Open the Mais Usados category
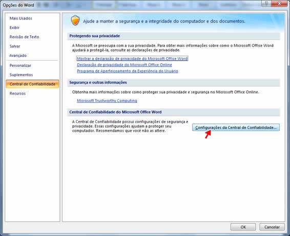Image resolution: width=290 pixels, height=236 pixels. [20, 18]
